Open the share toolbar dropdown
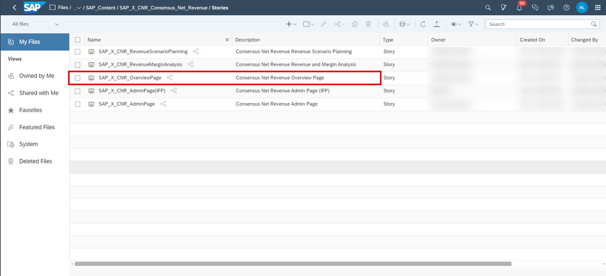 [x=340, y=24]
